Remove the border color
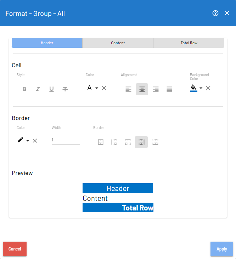This screenshot has width=236, height=259. [x=35, y=141]
